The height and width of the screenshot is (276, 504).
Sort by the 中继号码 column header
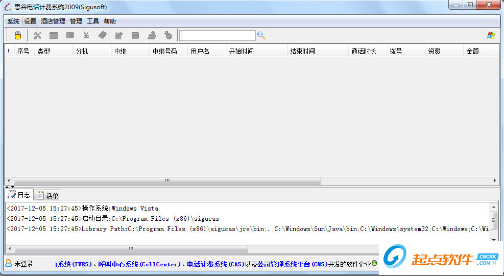pos(169,51)
